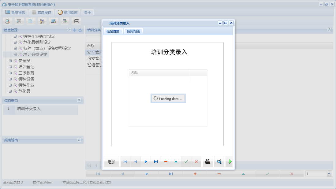The height and width of the screenshot is (189, 336).
Task: Refresh the 信息管理 tree with the refresh icon
Action: (x=80, y=30)
